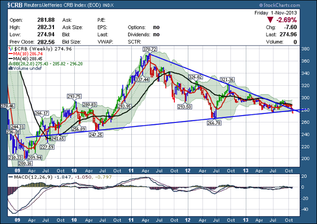This screenshot has height=224, width=317.
Task: Click the date Friday 1-Nov-2013
Action: click(276, 13)
